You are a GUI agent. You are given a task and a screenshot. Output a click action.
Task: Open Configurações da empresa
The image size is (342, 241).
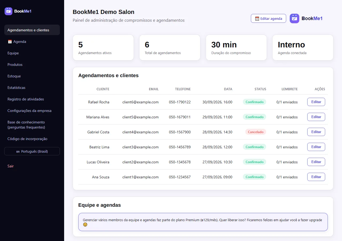coord(32,111)
